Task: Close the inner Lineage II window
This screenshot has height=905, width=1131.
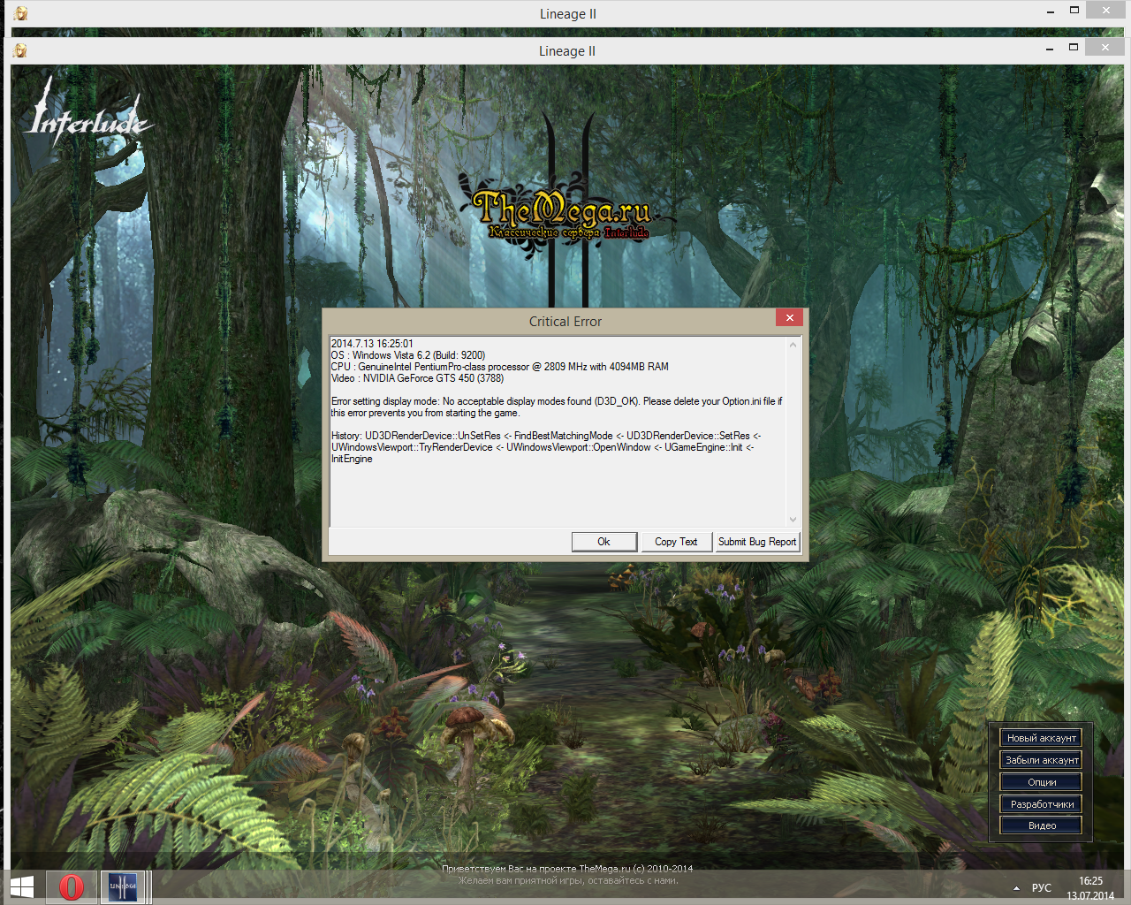Action: [1104, 48]
